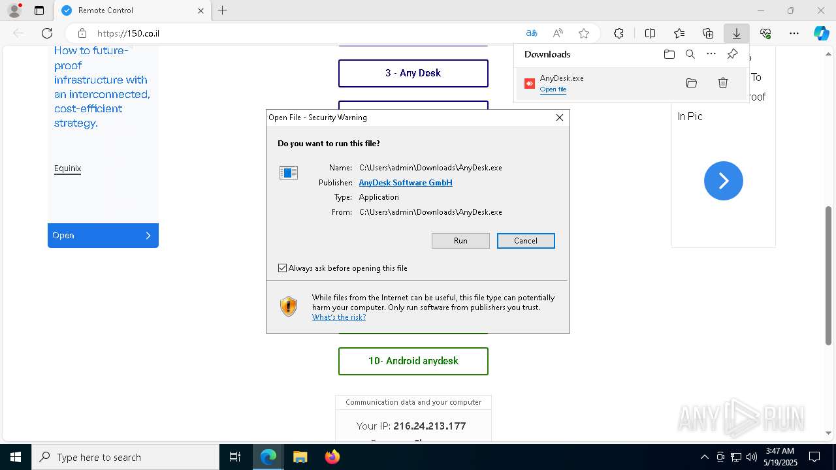Viewport: 836px width, 470px height.
Task: Click the AnyDesk.exe file icon in Downloads
Action: click(530, 84)
